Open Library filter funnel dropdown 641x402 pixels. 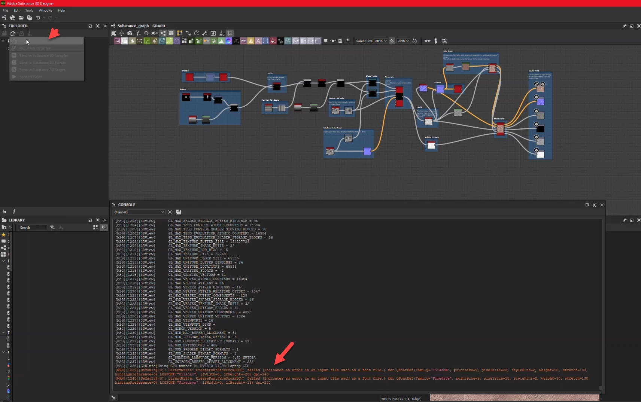(52, 228)
